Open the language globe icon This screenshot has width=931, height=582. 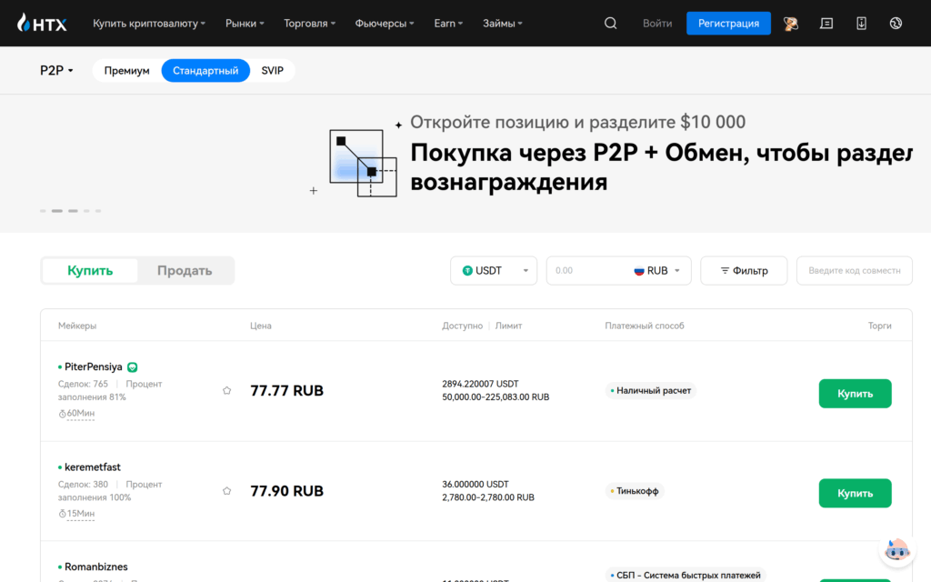[896, 23]
